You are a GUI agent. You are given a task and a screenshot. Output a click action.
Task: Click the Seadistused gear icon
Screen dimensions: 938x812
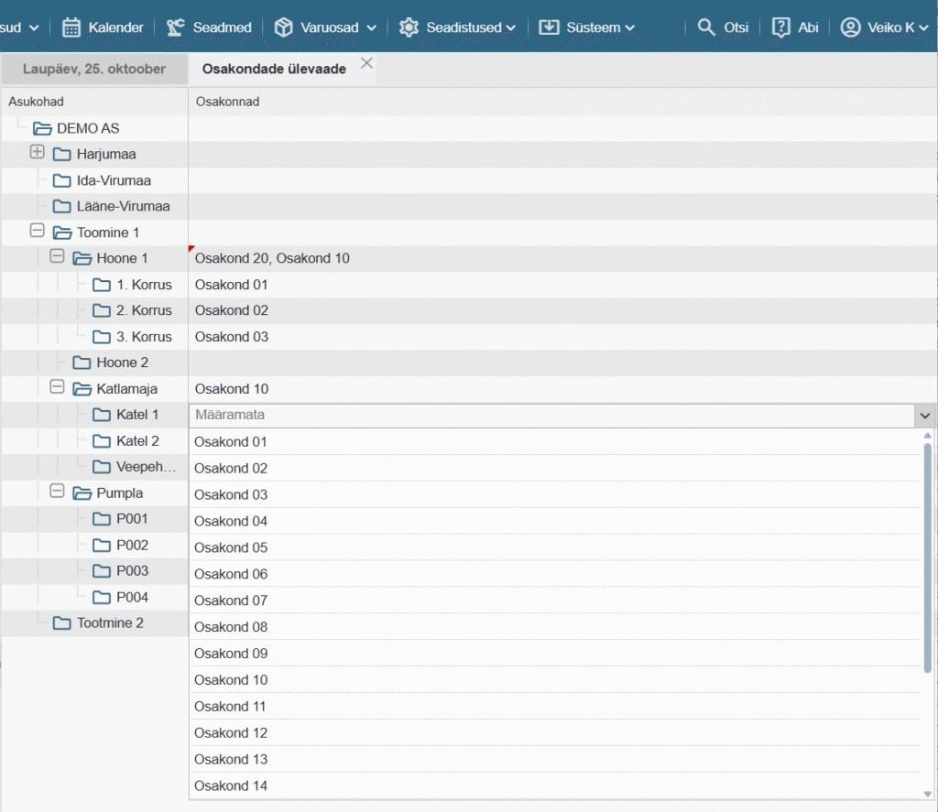[x=409, y=27]
